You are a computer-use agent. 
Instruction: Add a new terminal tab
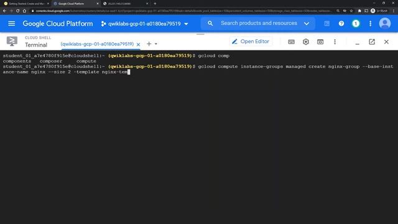(149, 44)
